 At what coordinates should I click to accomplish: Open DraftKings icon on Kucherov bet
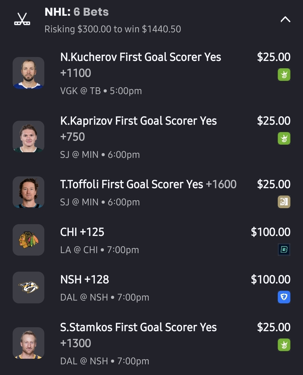(x=284, y=75)
